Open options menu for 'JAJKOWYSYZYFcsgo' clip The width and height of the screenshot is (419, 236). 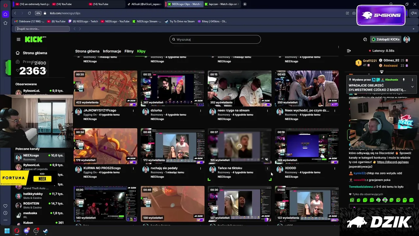(x=133, y=111)
